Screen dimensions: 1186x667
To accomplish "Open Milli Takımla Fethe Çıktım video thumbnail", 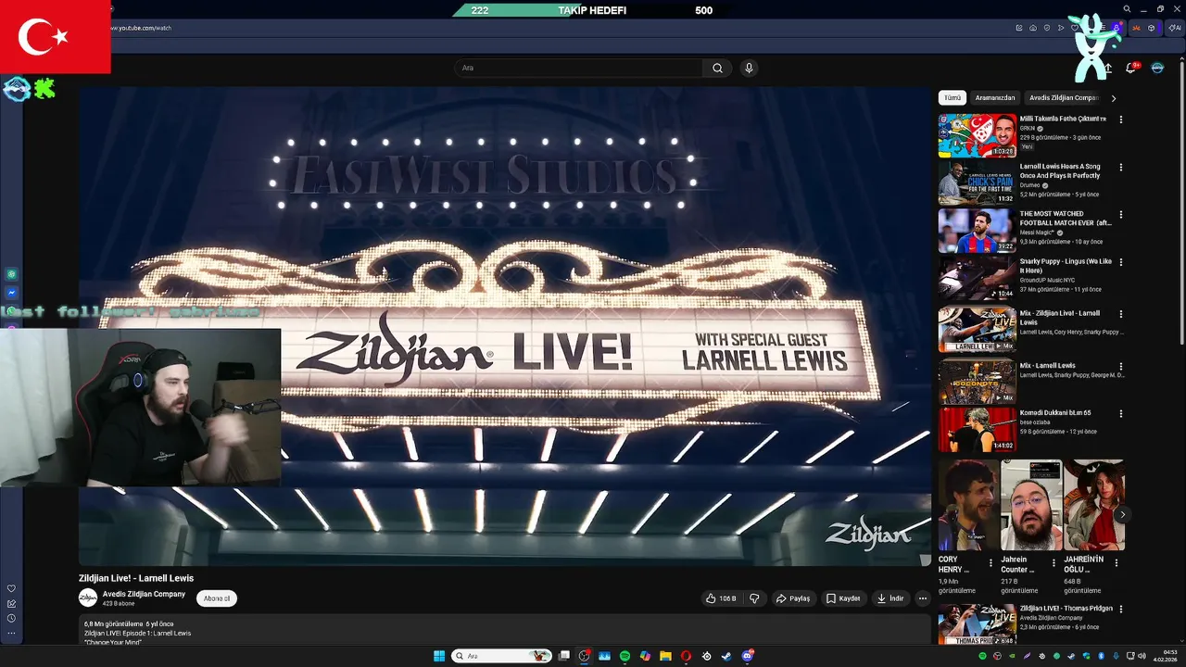I will tap(978, 135).
